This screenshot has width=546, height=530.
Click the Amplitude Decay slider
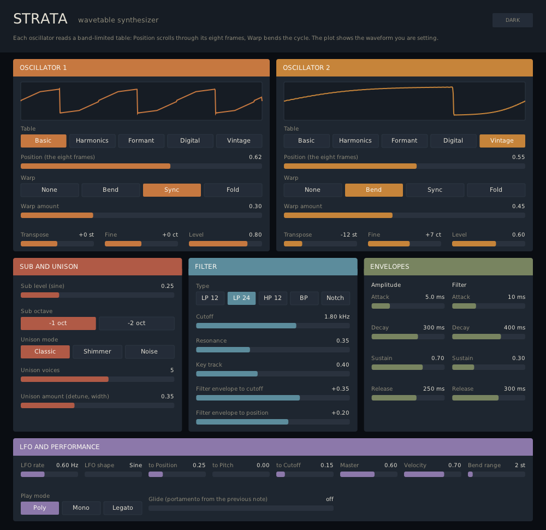408,337
